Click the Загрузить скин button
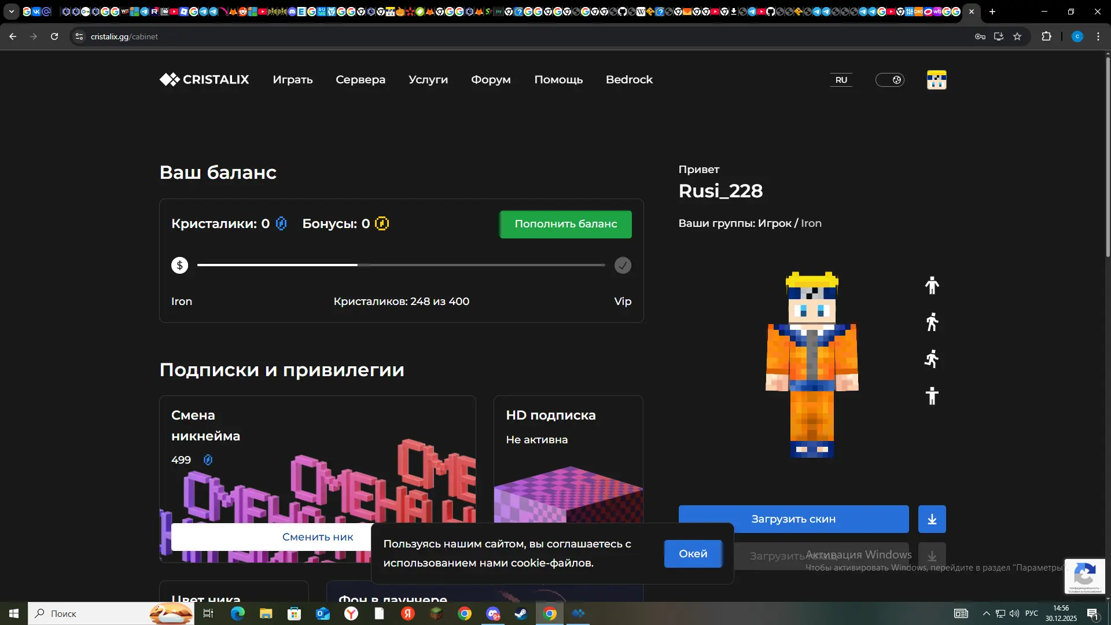 pyautogui.click(x=794, y=519)
